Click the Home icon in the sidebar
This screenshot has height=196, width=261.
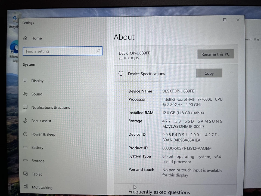(x=25, y=38)
